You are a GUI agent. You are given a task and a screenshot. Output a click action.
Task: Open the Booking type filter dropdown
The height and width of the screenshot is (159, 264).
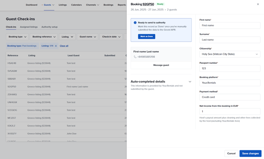click(x=17, y=37)
